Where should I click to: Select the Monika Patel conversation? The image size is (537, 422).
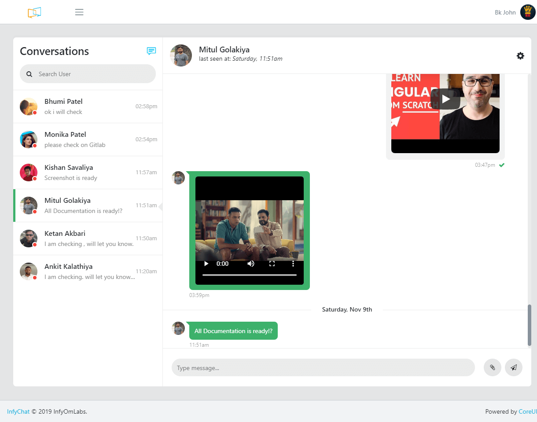coord(88,139)
